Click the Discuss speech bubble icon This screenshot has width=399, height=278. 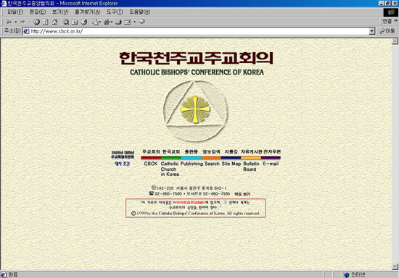[141, 22]
